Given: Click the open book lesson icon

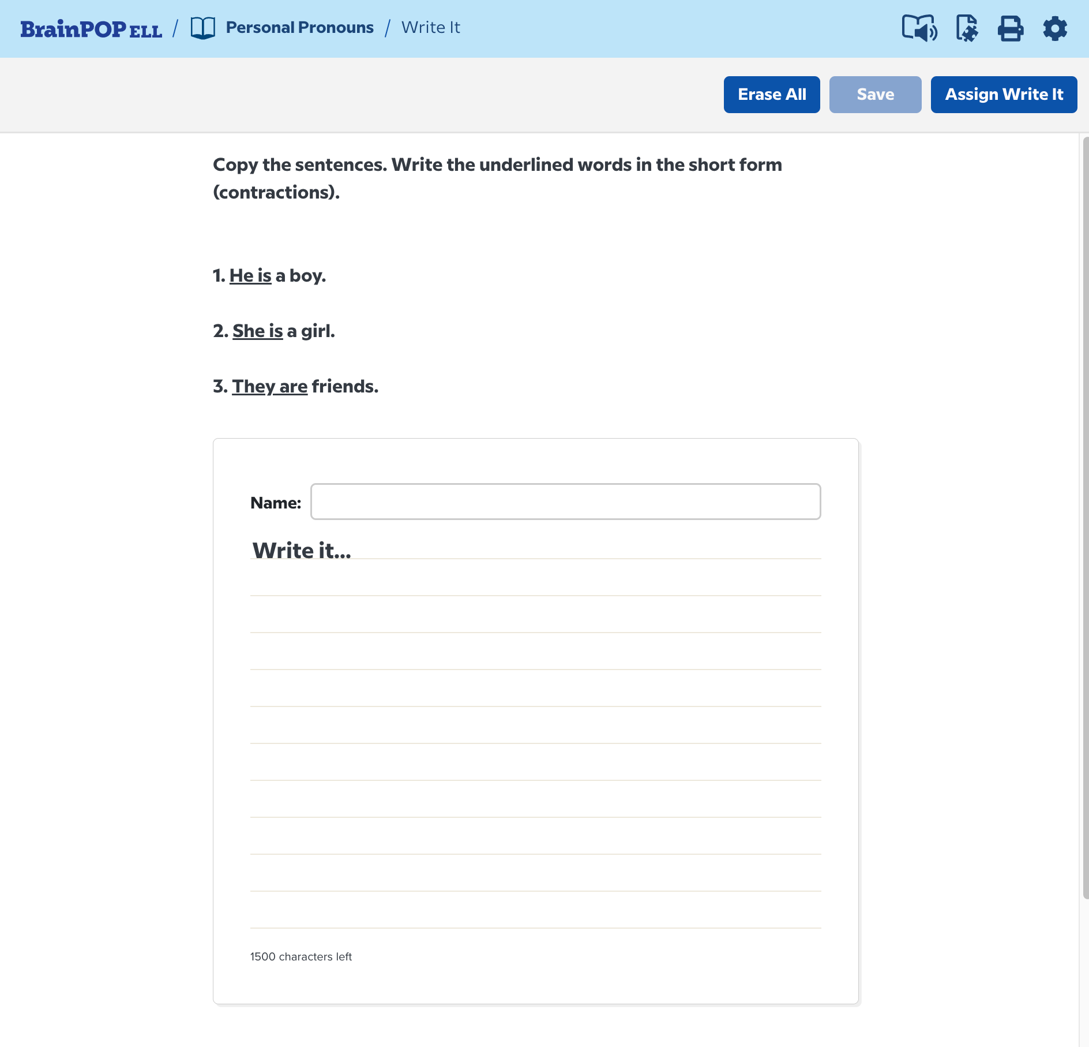Looking at the screenshot, I should click(203, 28).
